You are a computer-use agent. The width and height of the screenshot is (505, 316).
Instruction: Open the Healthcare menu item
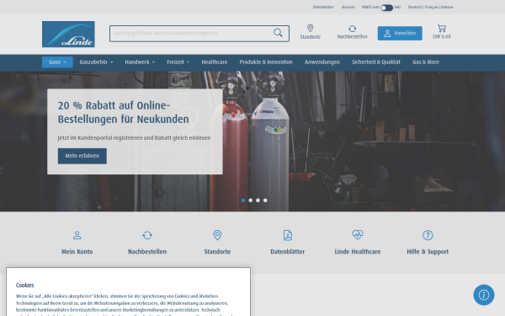pos(215,62)
